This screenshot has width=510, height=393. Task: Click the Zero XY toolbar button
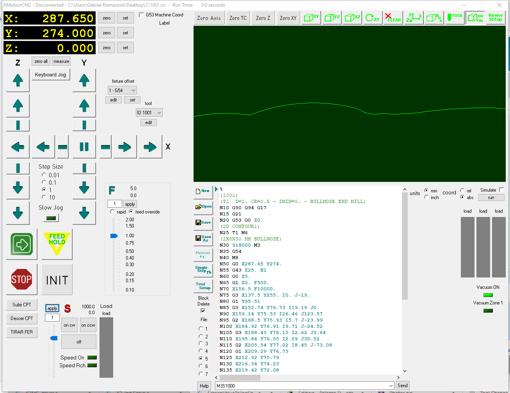point(288,18)
